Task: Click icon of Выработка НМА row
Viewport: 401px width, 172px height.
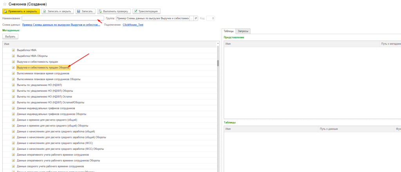Action: pos(13,50)
